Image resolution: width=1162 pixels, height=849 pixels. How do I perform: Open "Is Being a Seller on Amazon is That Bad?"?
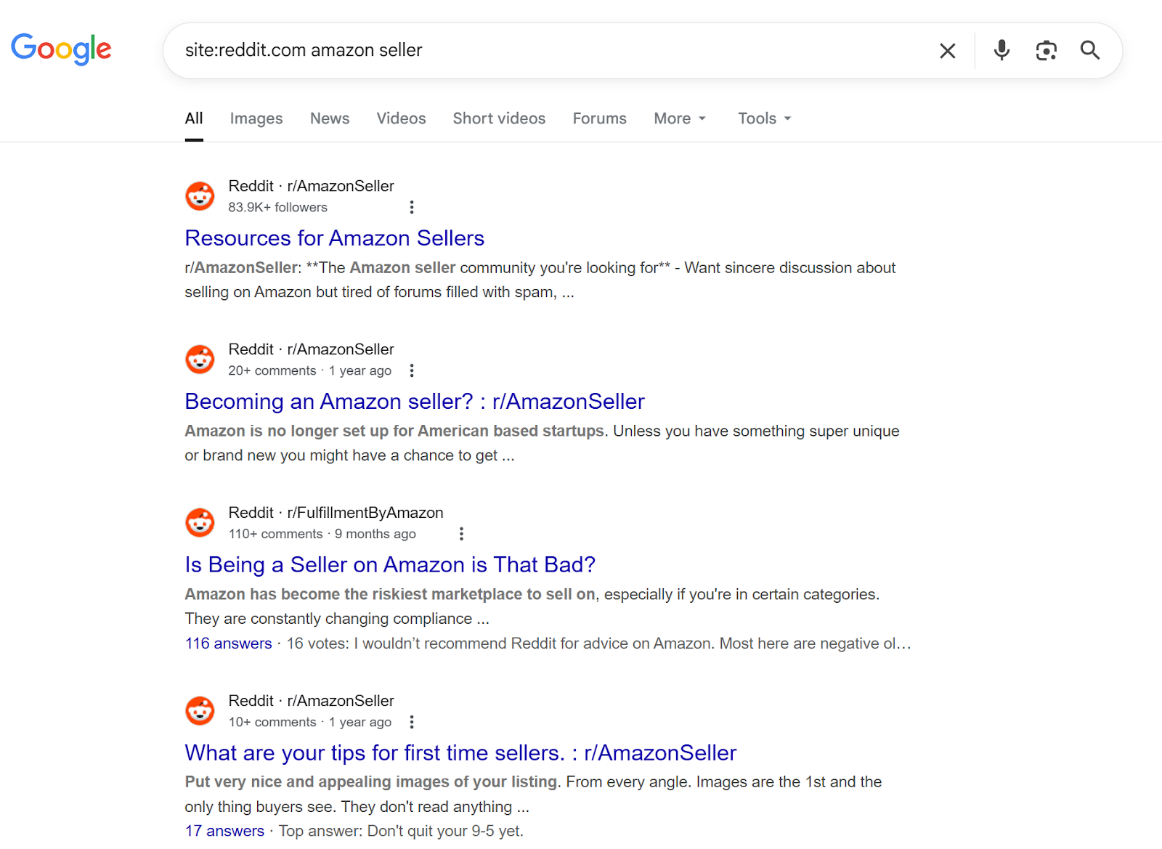[390, 565]
